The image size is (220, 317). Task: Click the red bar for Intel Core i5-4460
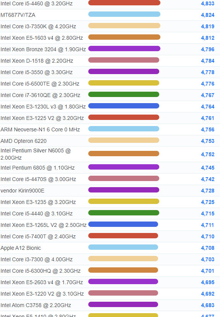[125, 3]
